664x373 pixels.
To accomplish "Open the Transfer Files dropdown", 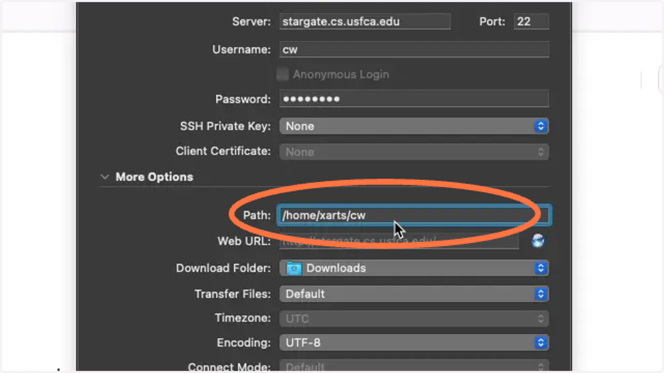I will coord(414,293).
